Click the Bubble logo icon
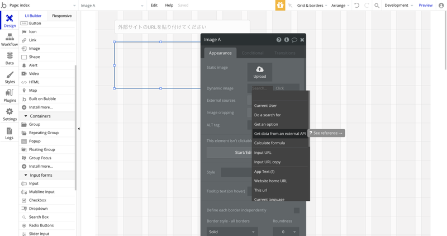Screen dimensions: 447x236 coord(3,5)
